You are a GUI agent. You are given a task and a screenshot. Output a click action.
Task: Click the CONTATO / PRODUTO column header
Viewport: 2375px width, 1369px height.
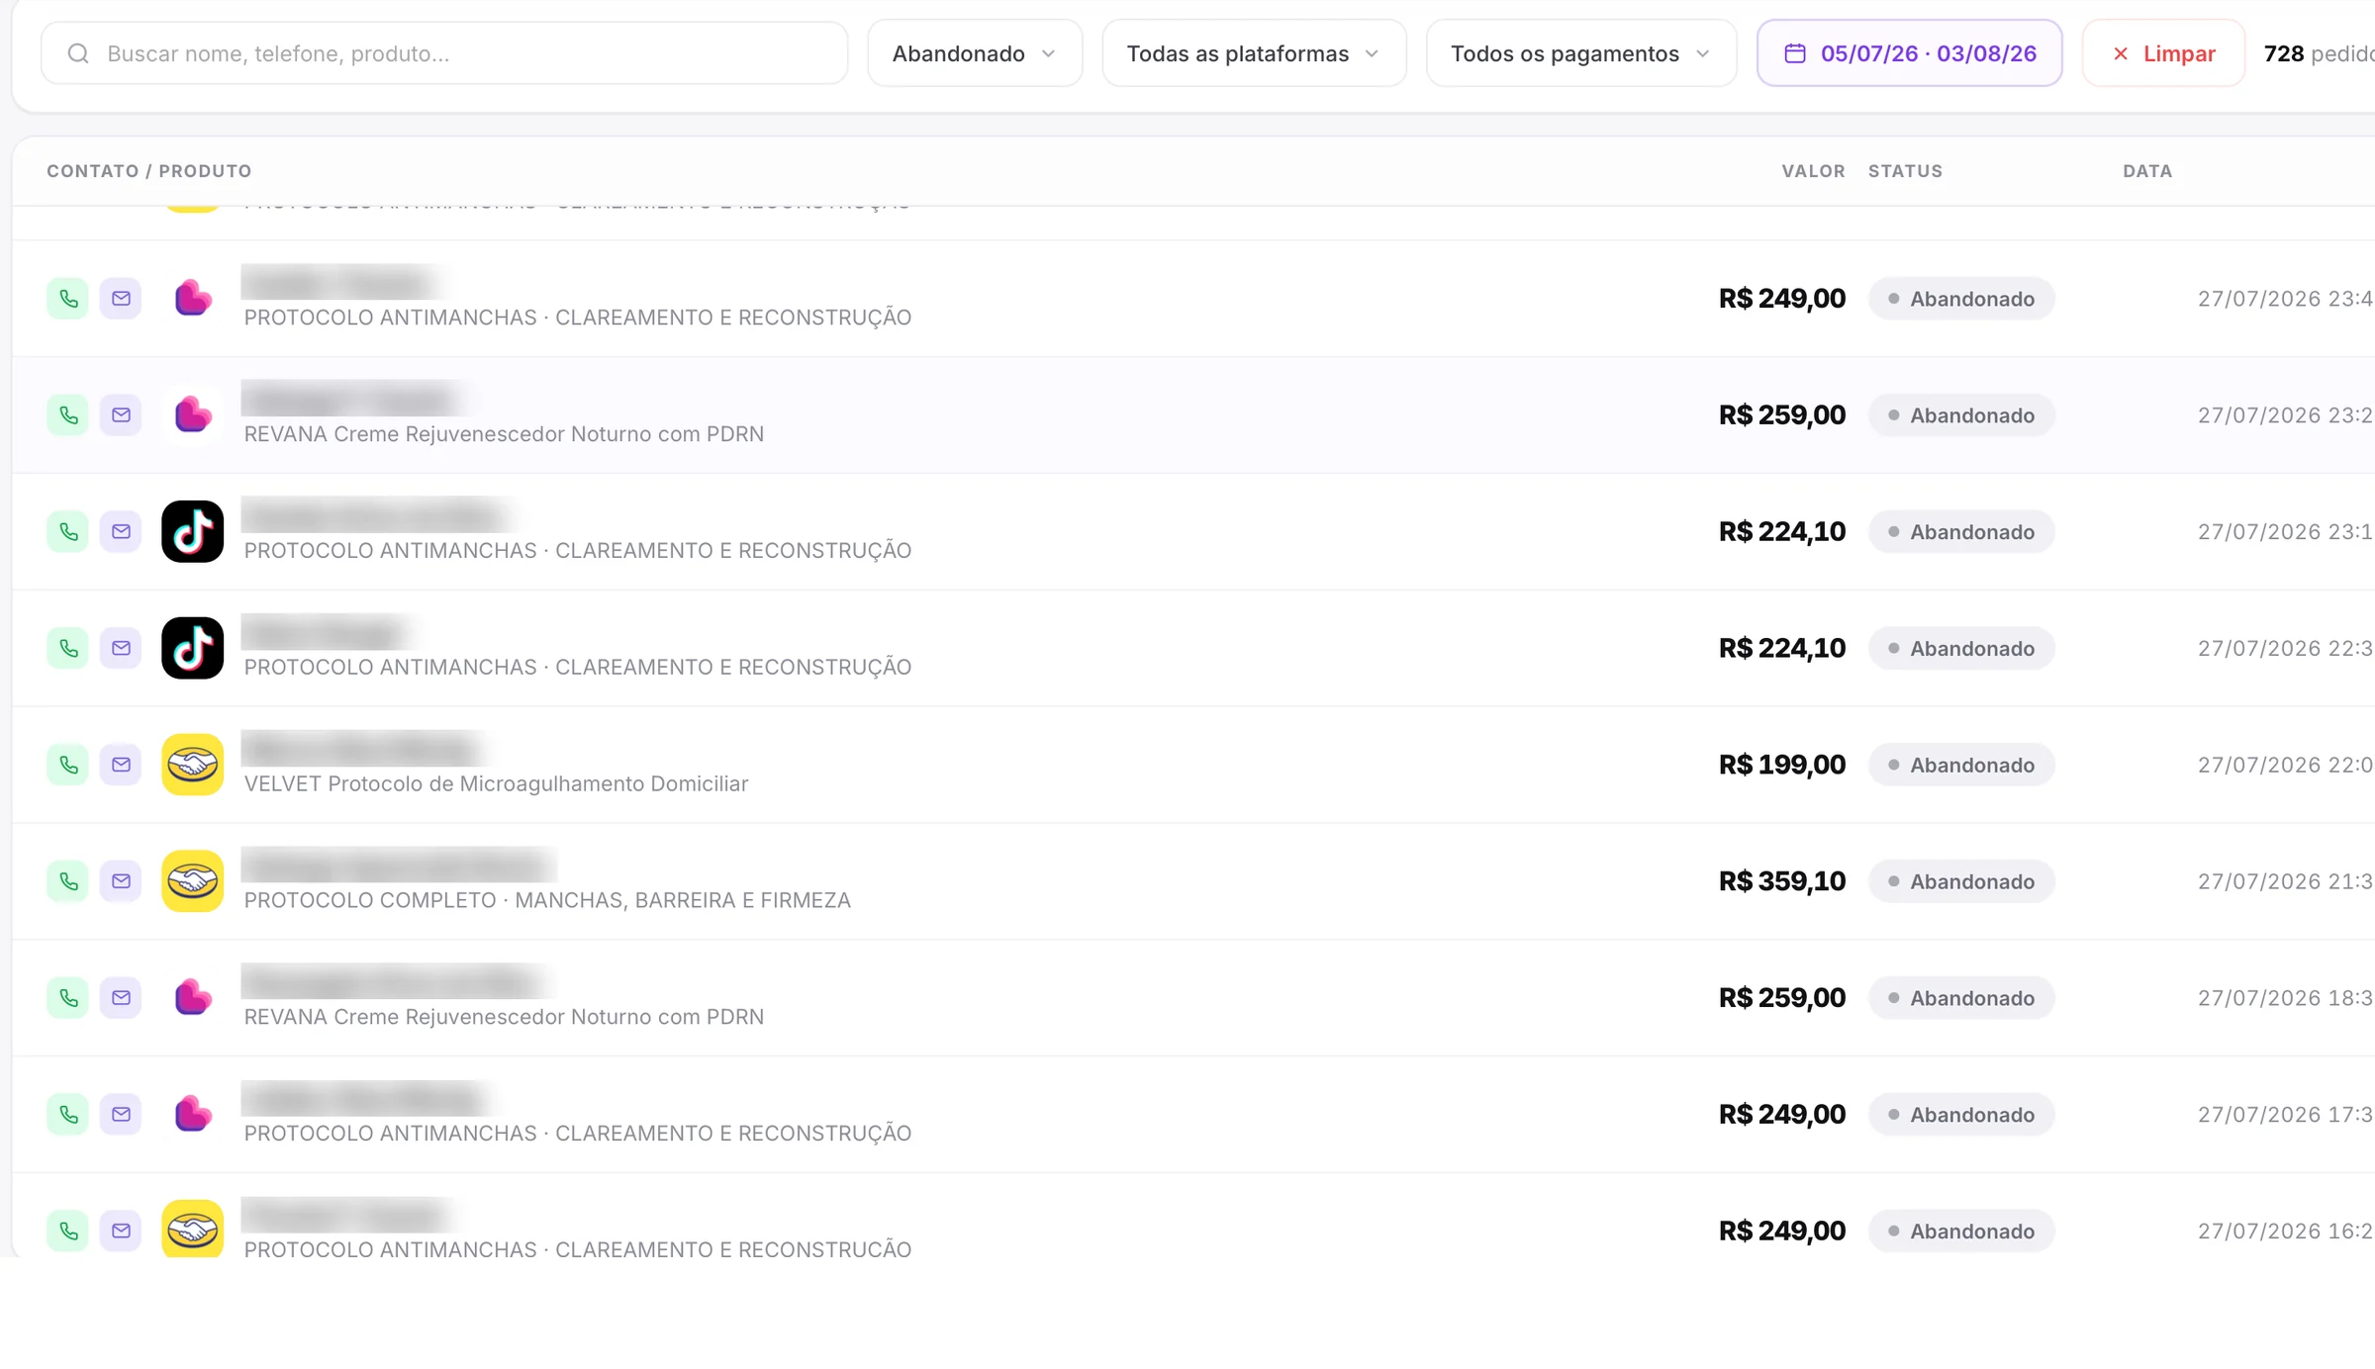pos(149,171)
